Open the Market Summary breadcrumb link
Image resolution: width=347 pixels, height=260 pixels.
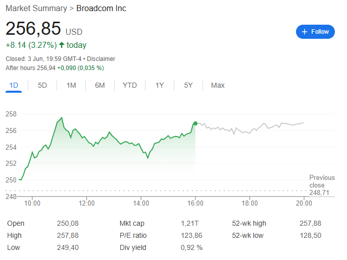[x=36, y=9]
